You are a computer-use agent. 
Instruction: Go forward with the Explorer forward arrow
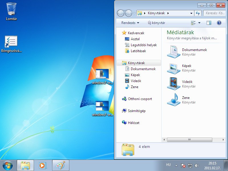[x=129, y=13]
